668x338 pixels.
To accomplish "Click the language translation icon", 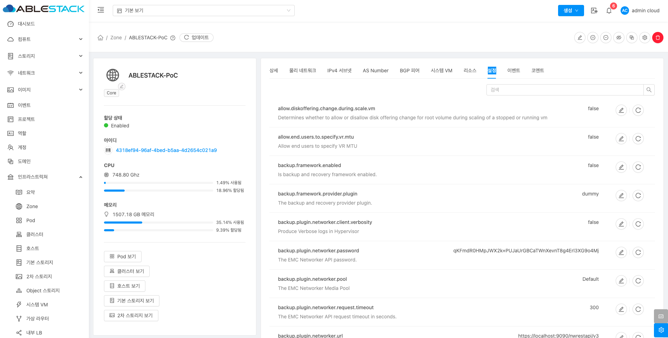I will [594, 11].
